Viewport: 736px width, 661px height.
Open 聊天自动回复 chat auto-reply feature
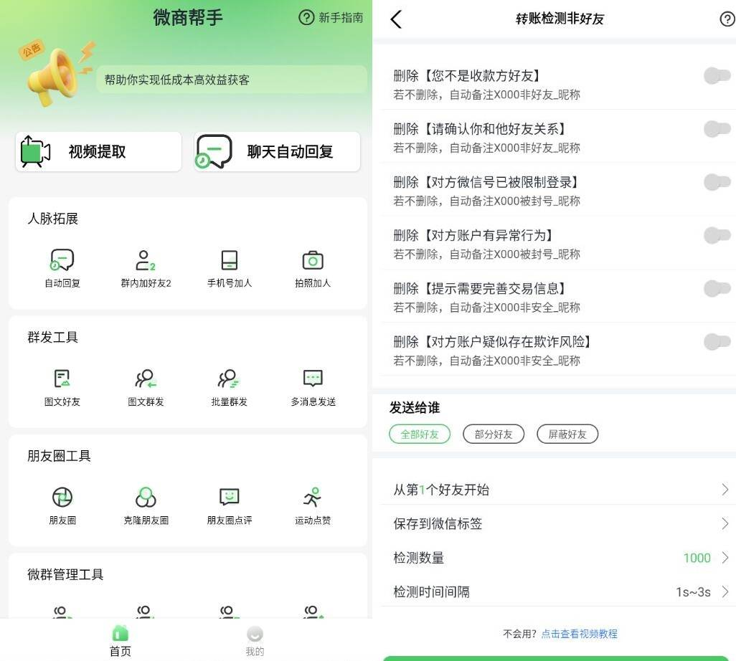pos(277,152)
